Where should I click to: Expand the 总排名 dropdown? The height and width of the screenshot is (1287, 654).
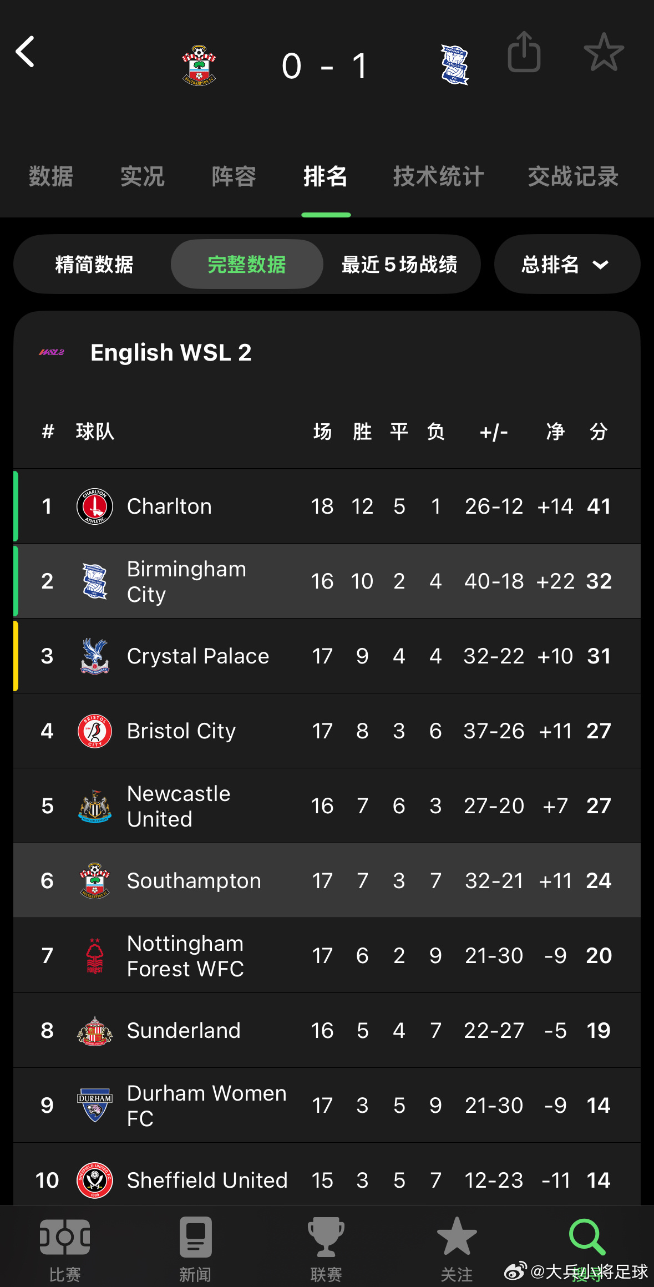coord(566,265)
